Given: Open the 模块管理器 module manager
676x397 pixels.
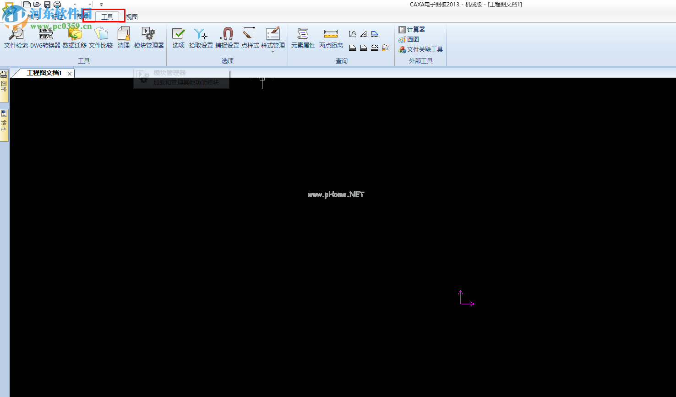Looking at the screenshot, I should pyautogui.click(x=149, y=38).
